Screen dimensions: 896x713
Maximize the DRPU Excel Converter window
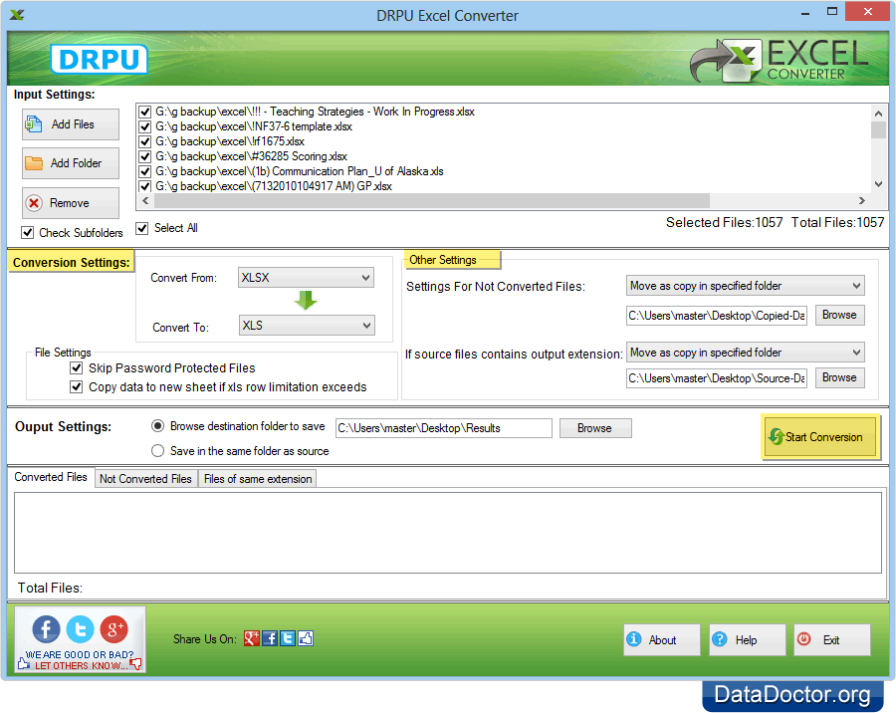click(x=832, y=12)
